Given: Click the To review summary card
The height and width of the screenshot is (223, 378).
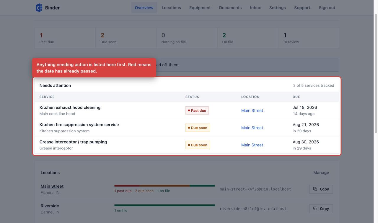Looking at the screenshot, I should pyautogui.click(x=309, y=38).
